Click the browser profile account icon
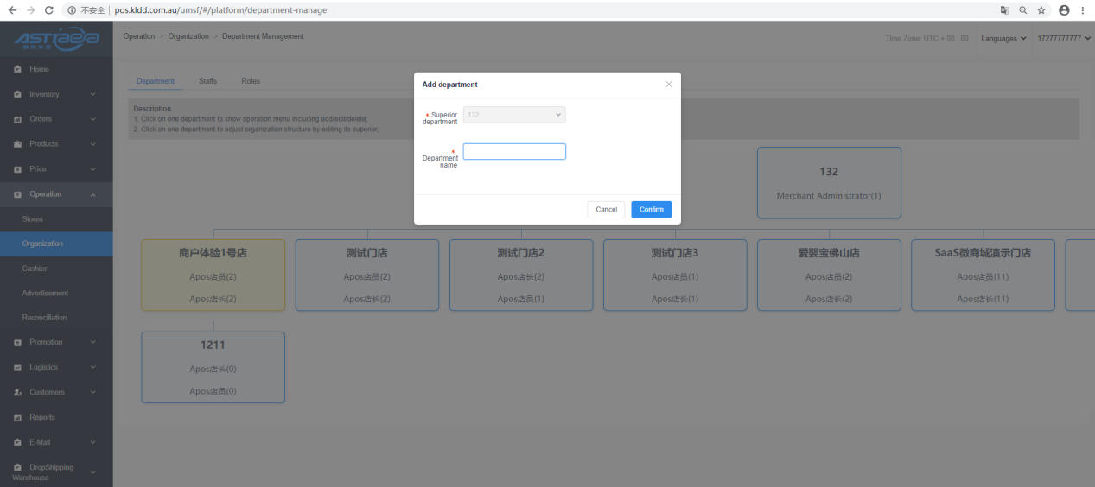 point(1064,10)
